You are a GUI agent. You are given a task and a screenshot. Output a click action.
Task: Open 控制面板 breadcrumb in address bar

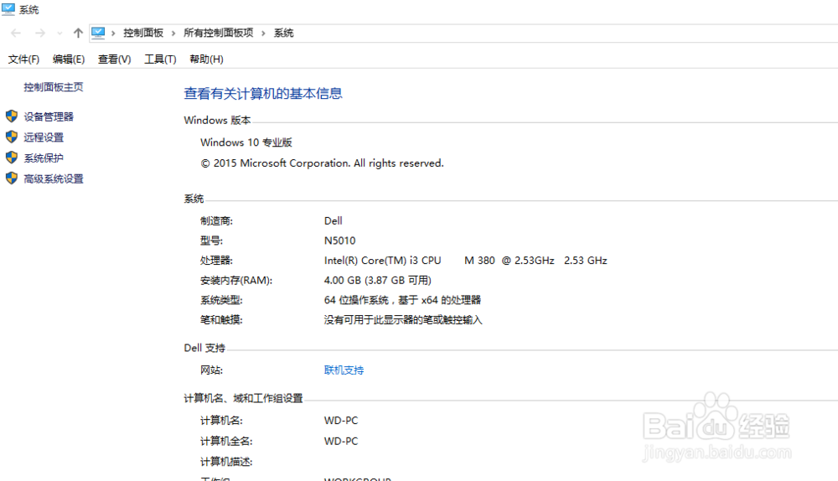(x=143, y=34)
